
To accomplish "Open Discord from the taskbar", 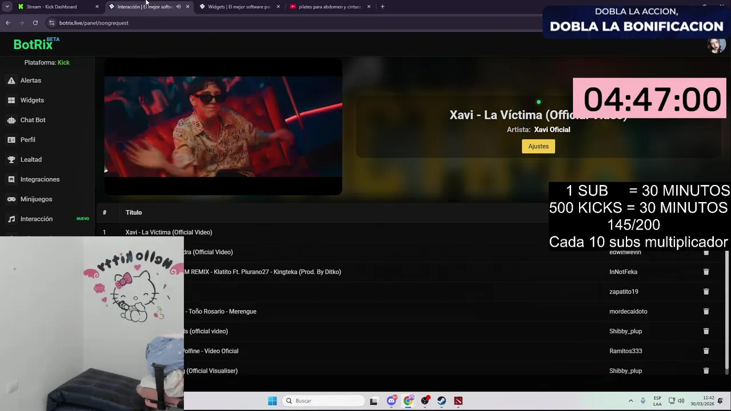I will coord(391,401).
